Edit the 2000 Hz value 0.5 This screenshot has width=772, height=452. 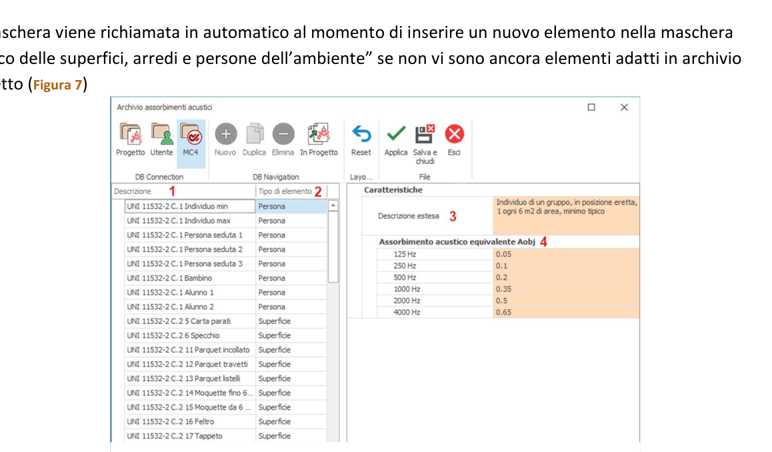[x=566, y=301]
